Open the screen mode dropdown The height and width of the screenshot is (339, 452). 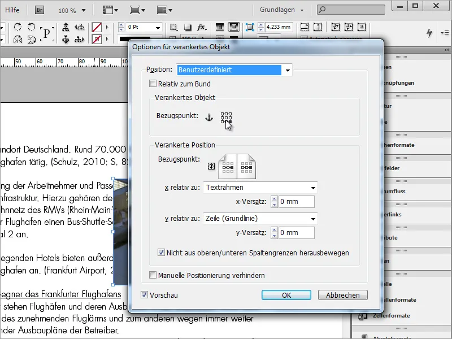(137, 10)
